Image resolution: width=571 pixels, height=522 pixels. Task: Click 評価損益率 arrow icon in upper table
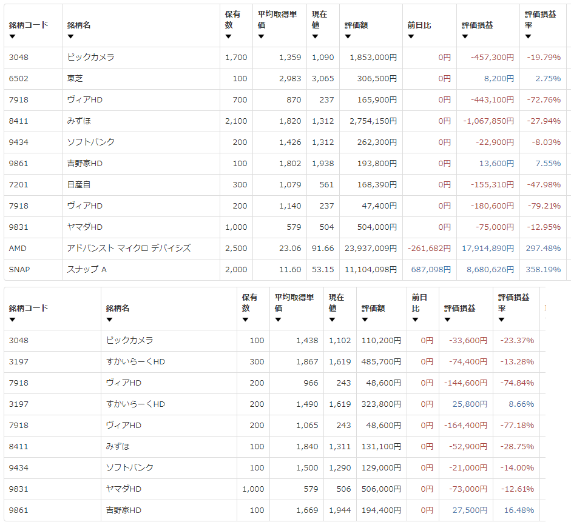pyautogui.click(x=528, y=36)
